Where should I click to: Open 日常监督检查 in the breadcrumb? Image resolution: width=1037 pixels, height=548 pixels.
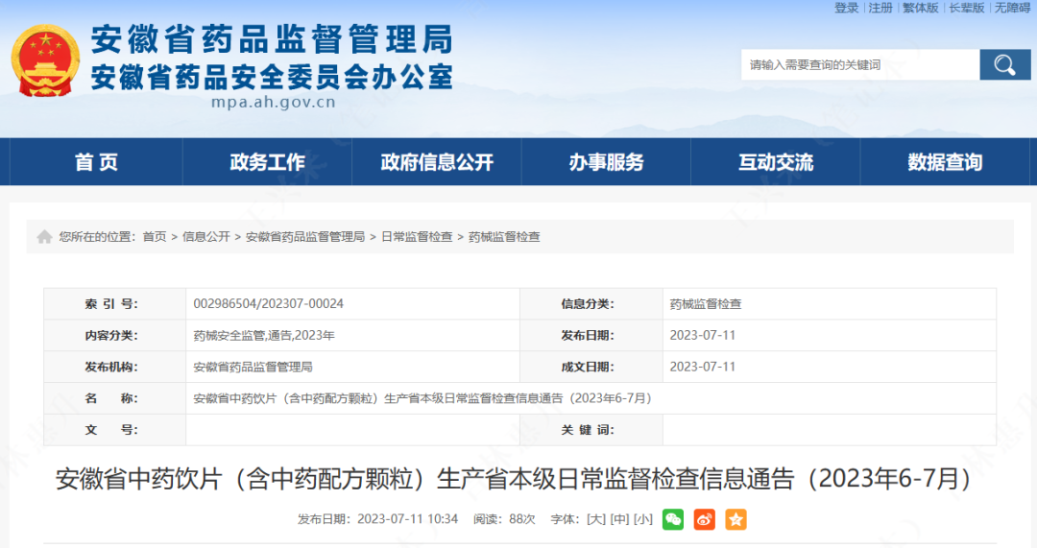coord(416,237)
